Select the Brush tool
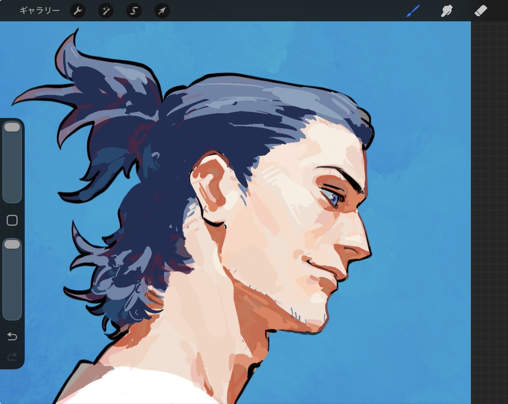This screenshot has height=404, width=508. [413, 11]
